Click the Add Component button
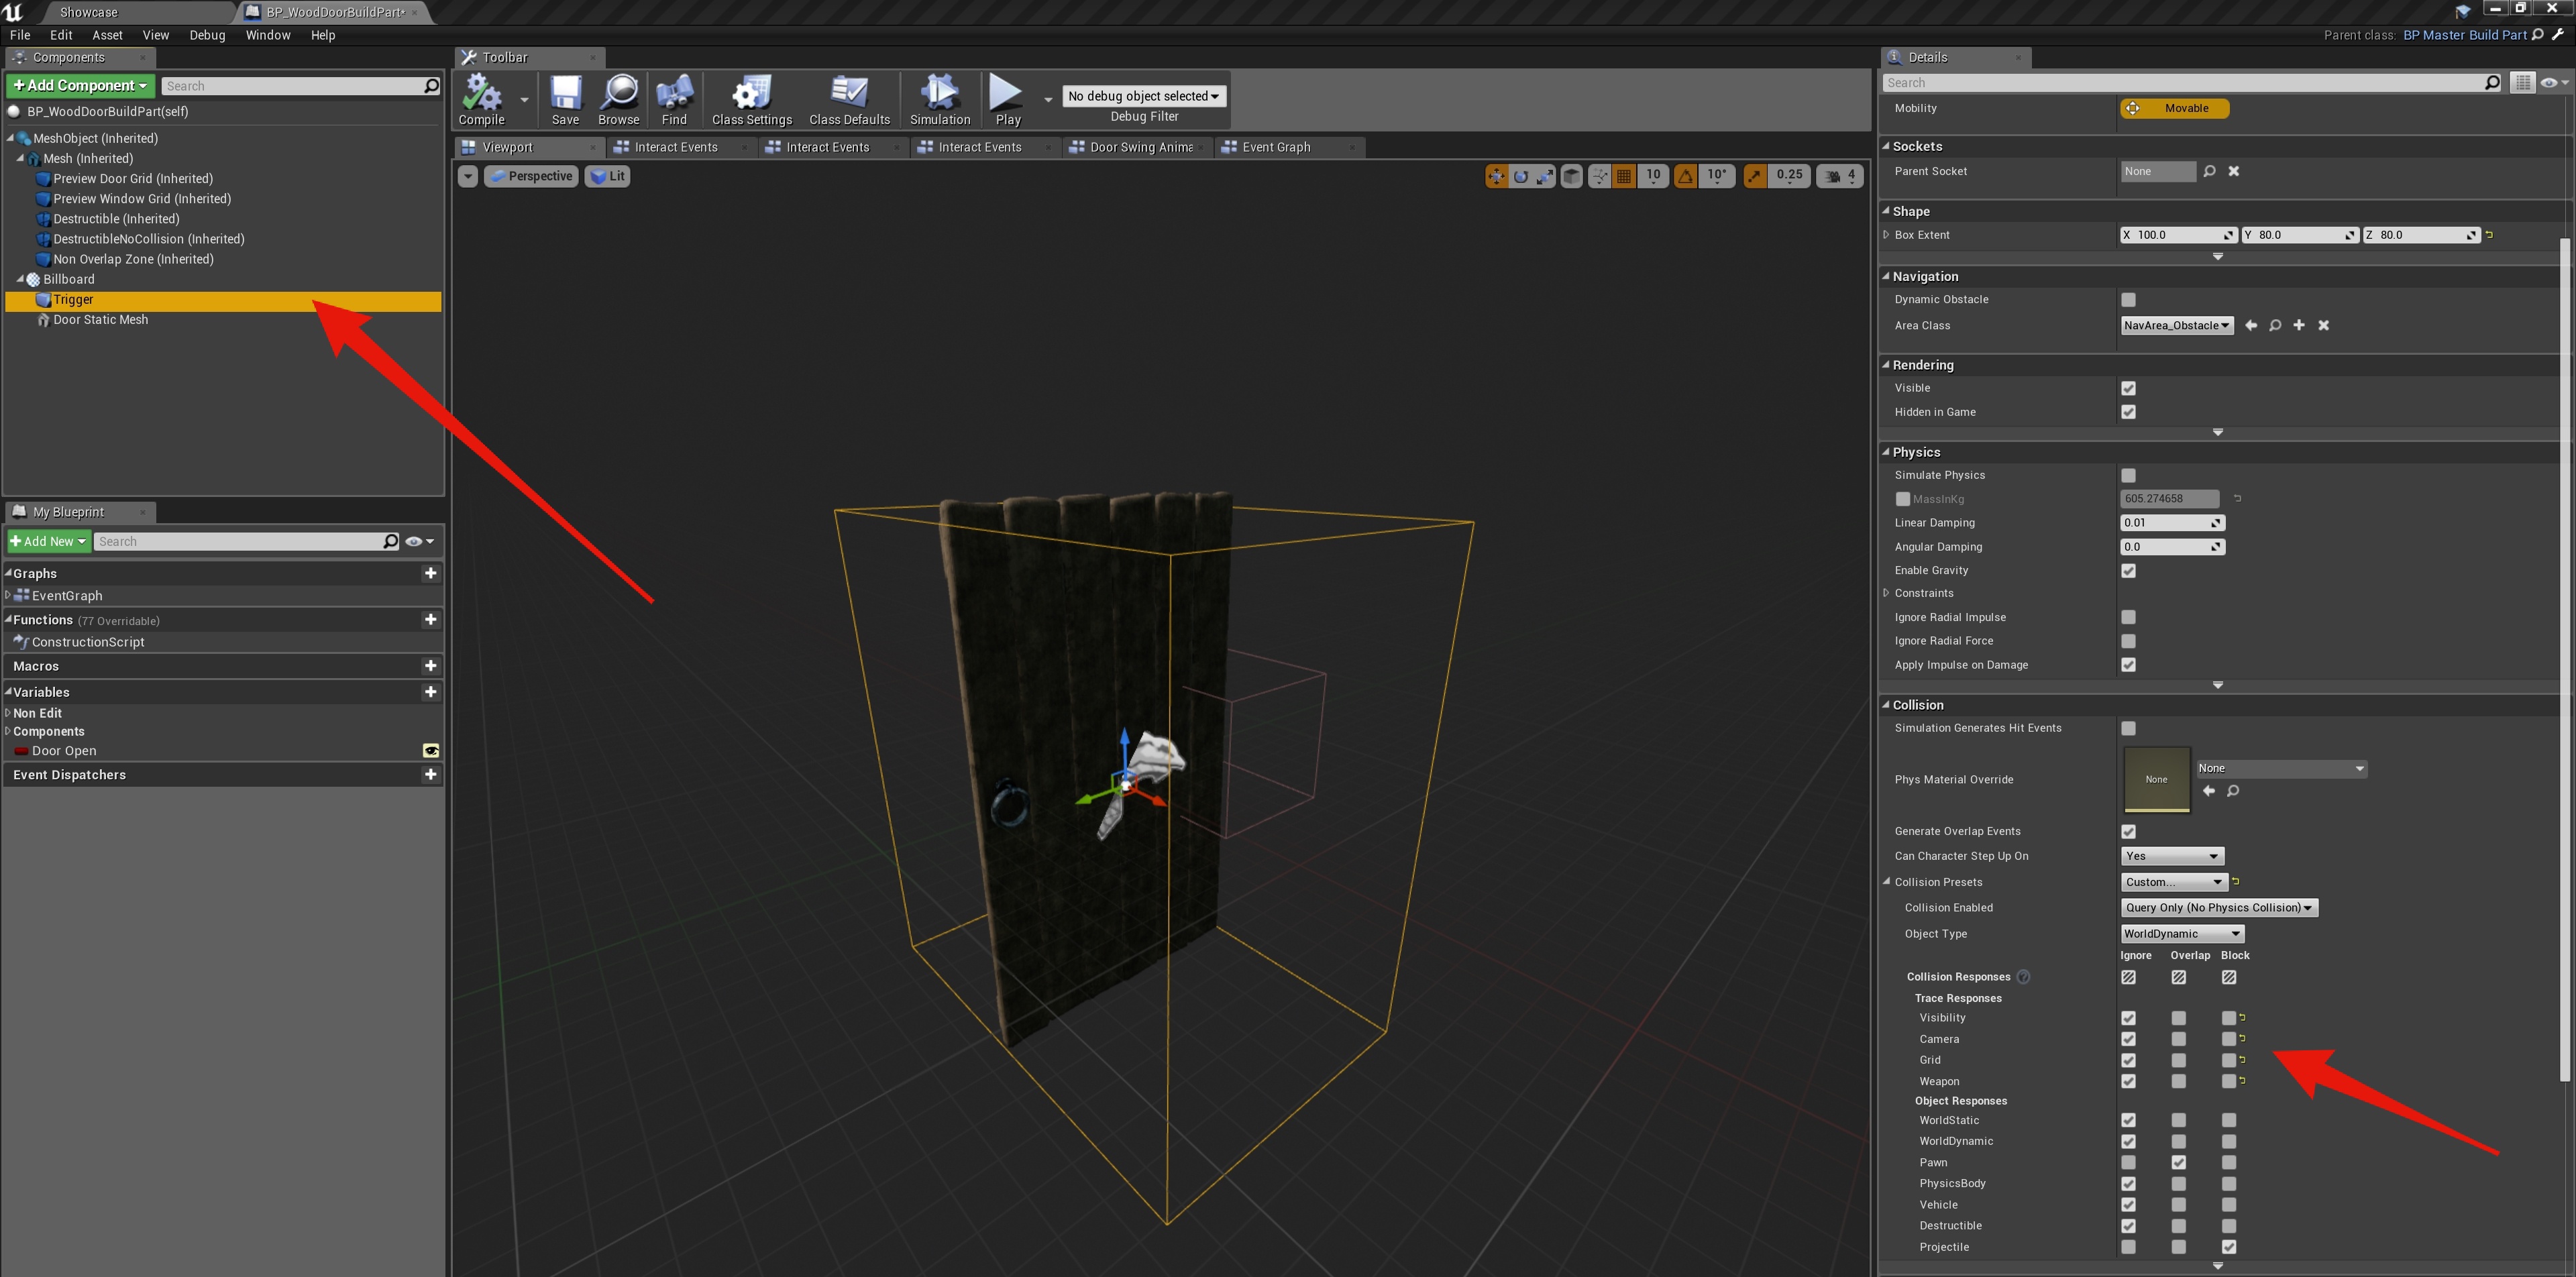 [80, 86]
